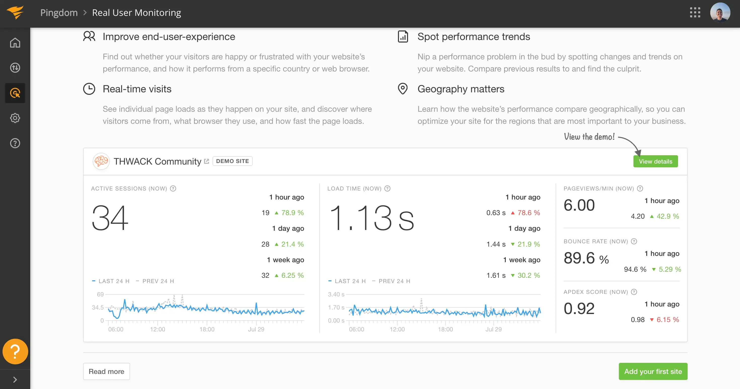Click the SolarWinds logo icon
This screenshot has width=740, height=389.
point(15,13)
